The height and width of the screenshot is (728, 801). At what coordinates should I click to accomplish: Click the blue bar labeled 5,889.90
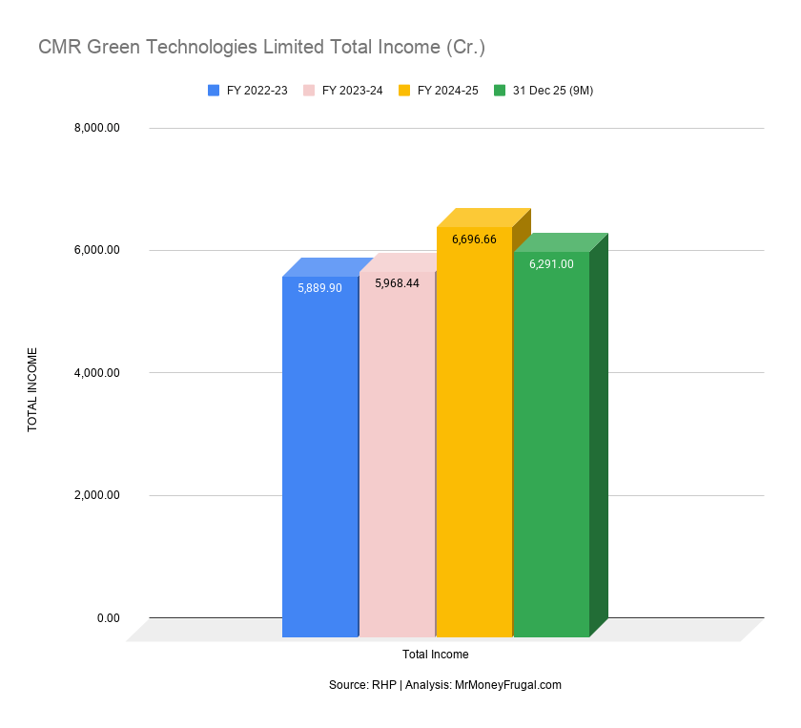(320, 456)
